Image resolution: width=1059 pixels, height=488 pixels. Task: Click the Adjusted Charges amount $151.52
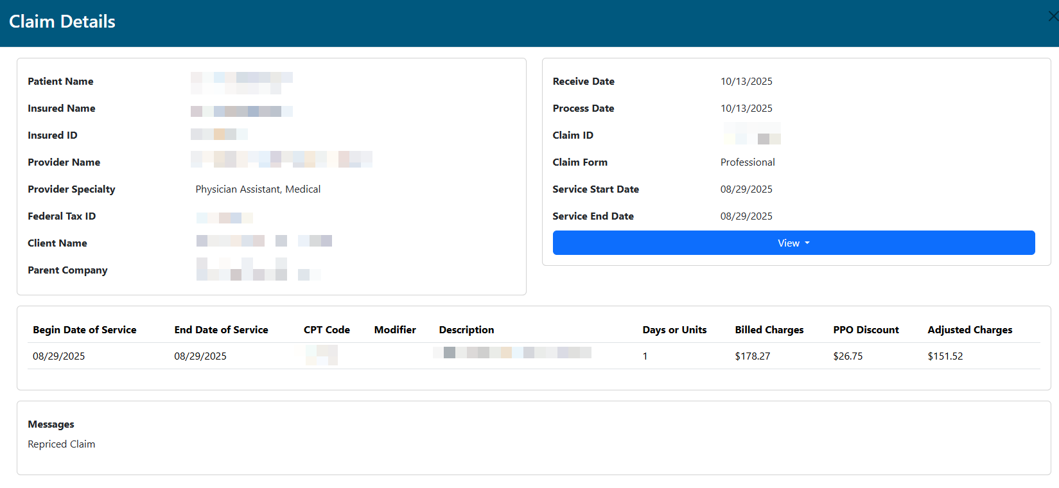(945, 356)
